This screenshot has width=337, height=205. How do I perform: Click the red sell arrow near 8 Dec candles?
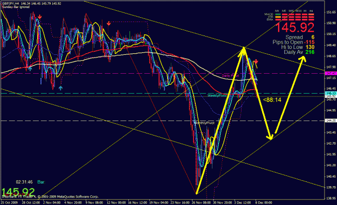(256, 62)
